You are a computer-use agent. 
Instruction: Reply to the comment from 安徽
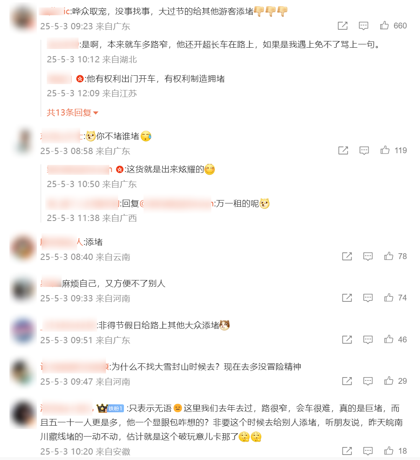click(x=368, y=451)
